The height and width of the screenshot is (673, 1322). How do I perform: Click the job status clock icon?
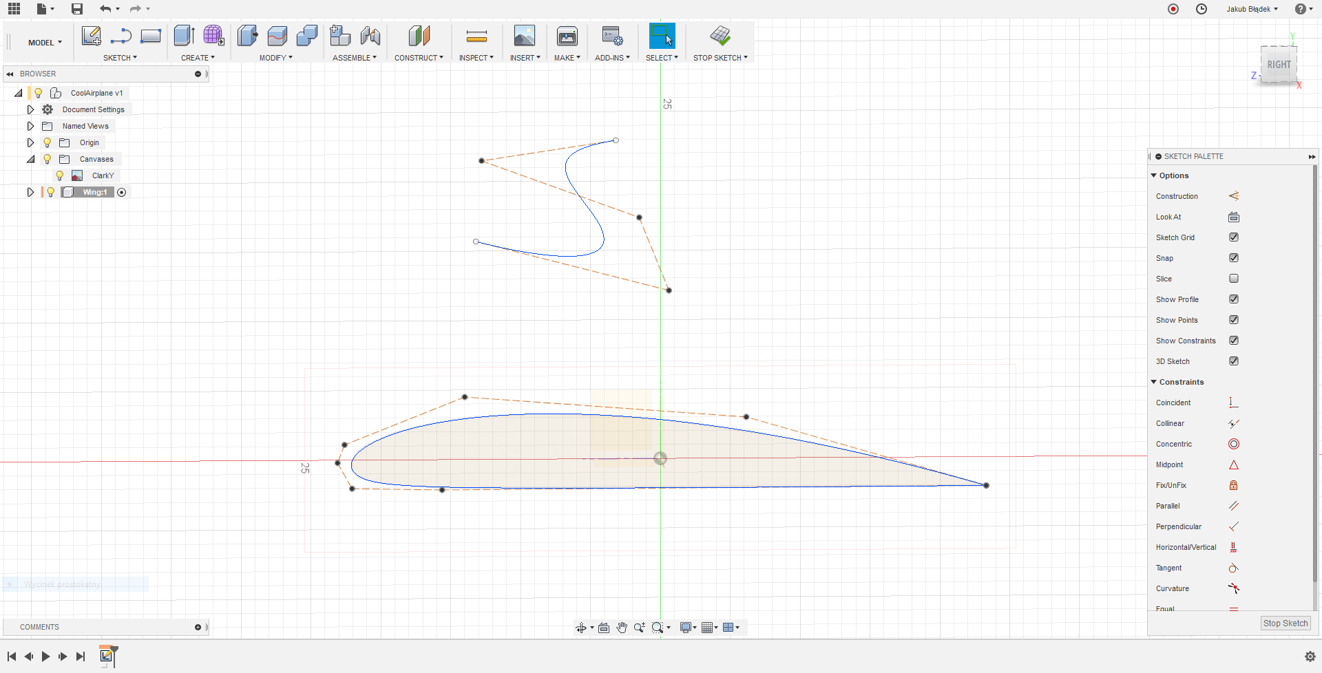pos(1201,9)
